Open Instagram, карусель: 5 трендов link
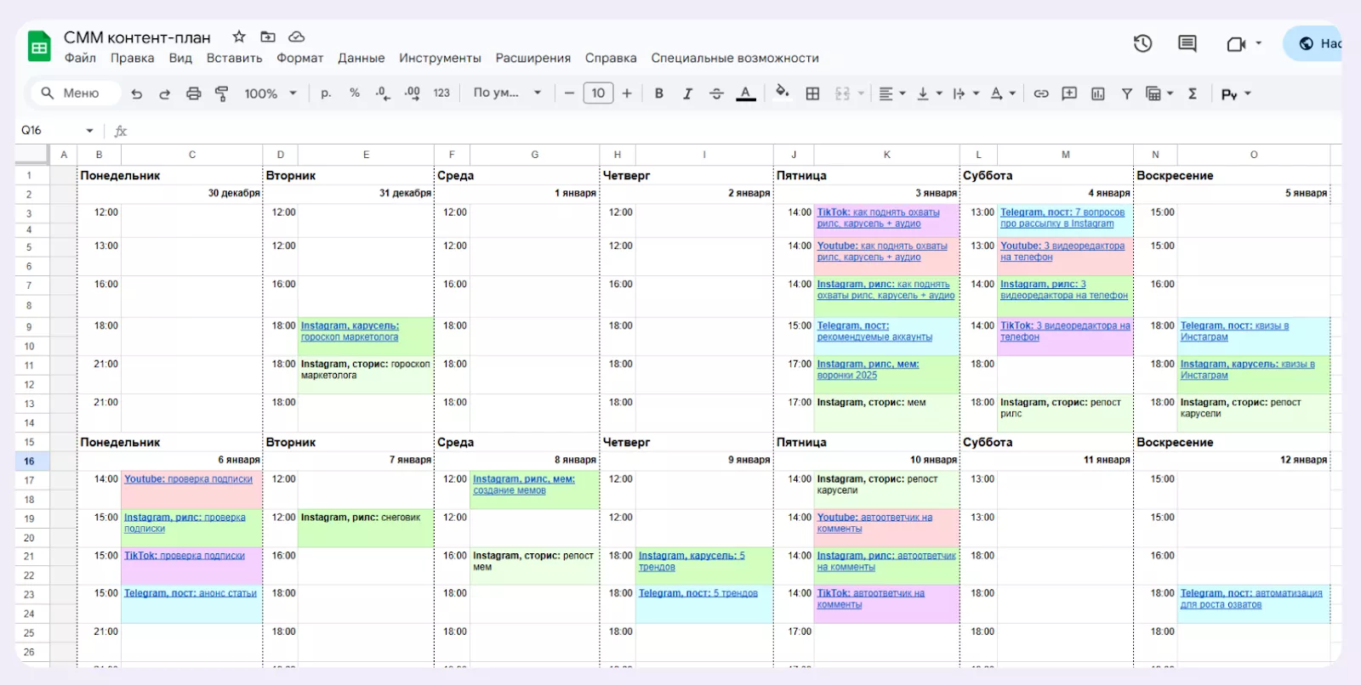 click(x=692, y=561)
